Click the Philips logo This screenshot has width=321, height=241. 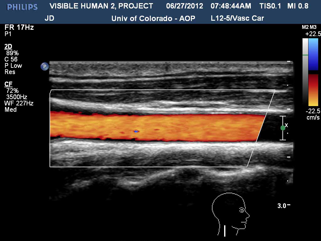22,7
